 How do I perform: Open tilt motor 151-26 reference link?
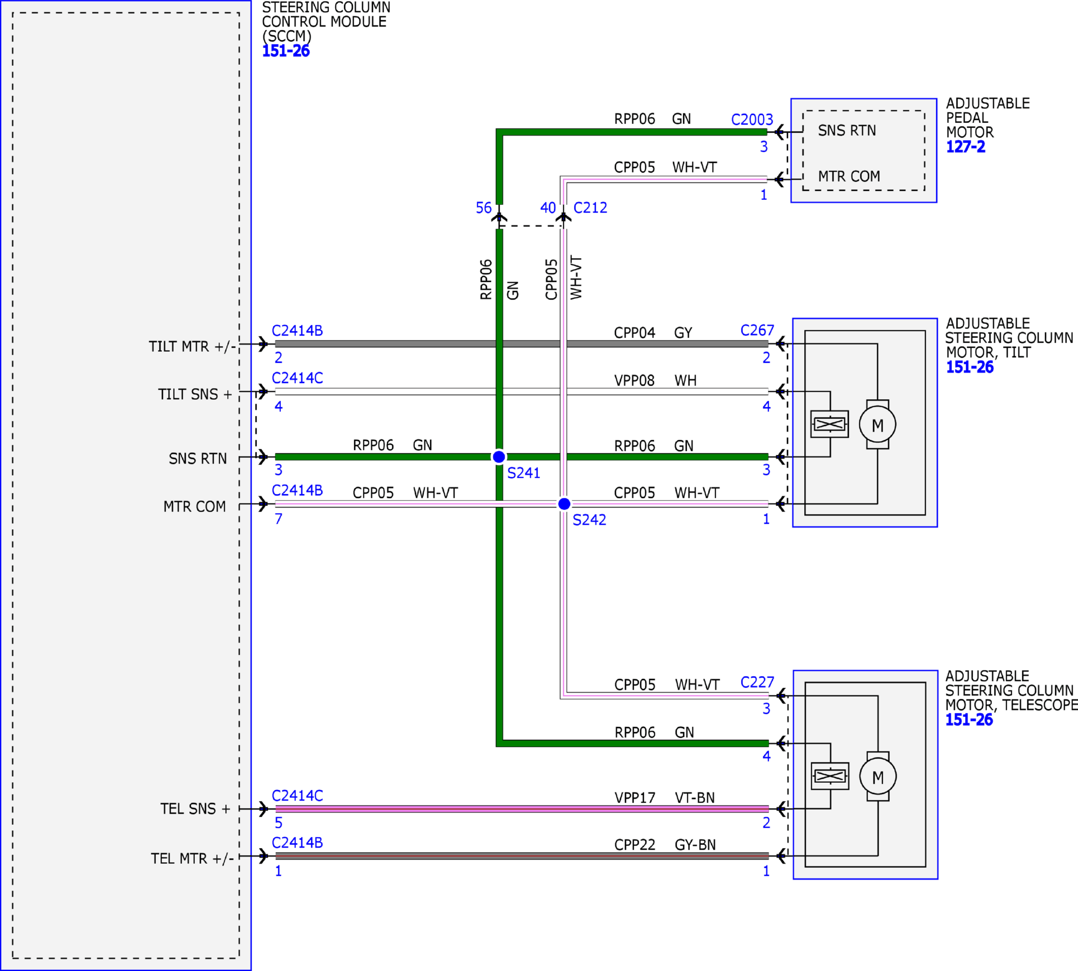click(x=970, y=367)
